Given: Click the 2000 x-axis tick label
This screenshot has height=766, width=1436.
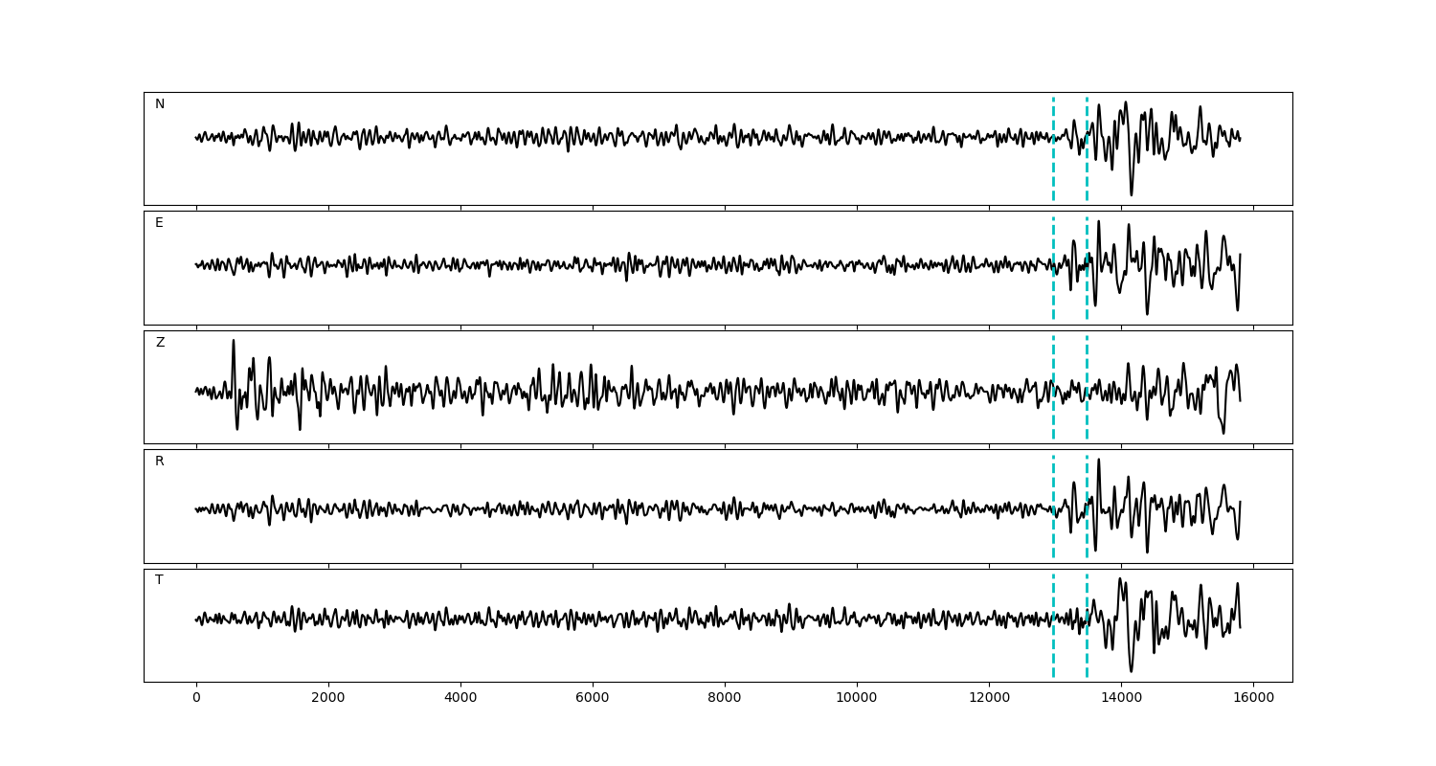Looking at the screenshot, I should click(x=328, y=699).
